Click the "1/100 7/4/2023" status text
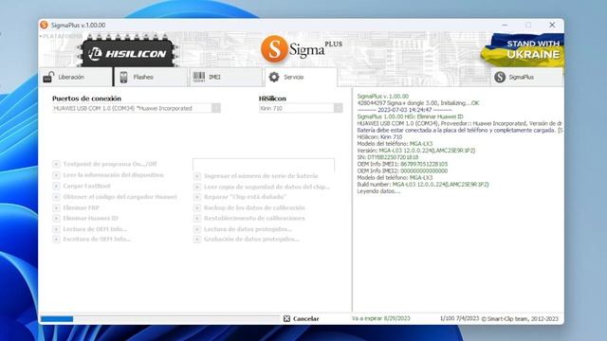Viewport: 607px width, 341px height. click(x=459, y=318)
